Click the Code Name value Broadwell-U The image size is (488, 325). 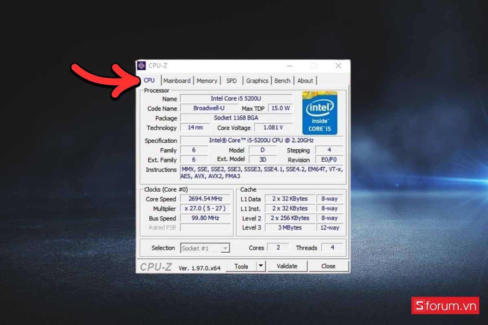209,108
